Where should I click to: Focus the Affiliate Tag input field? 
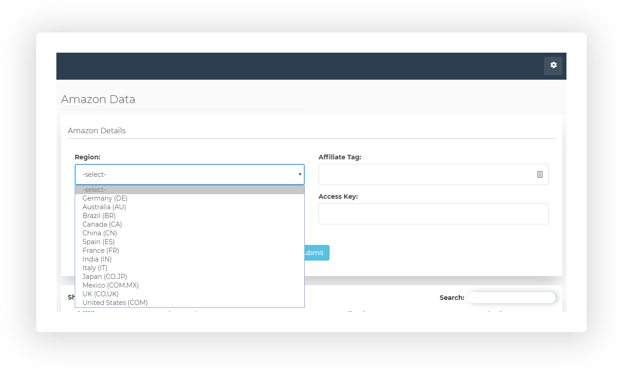(x=426, y=174)
